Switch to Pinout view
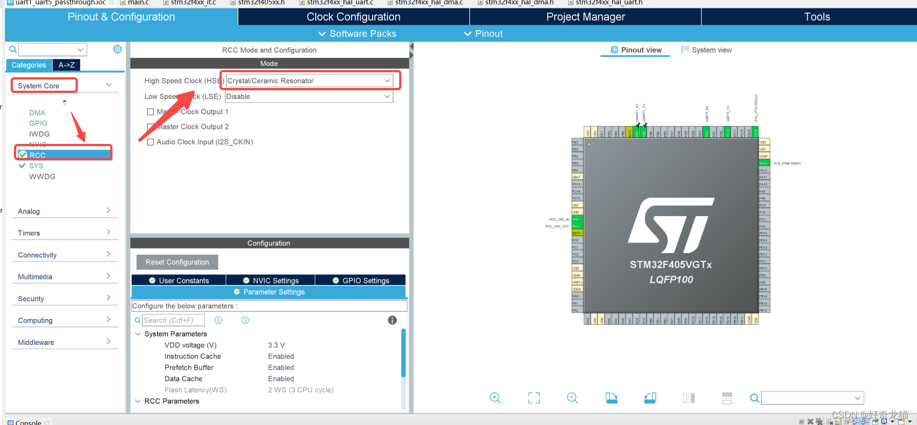This screenshot has width=917, height=425. 635,50
